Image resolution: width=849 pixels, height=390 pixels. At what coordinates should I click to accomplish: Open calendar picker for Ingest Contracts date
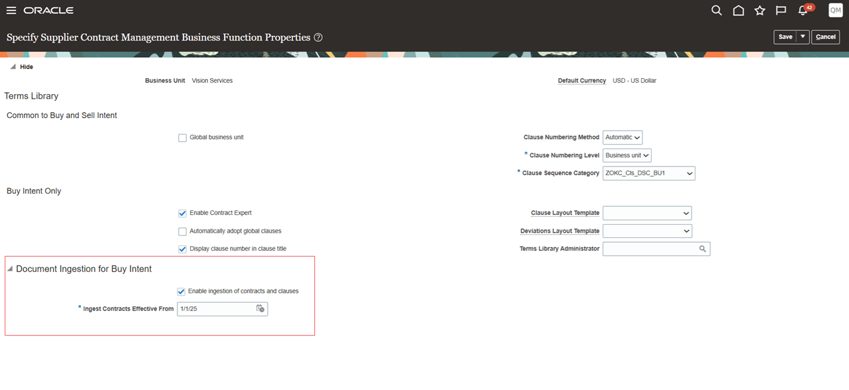coord(260,308)
